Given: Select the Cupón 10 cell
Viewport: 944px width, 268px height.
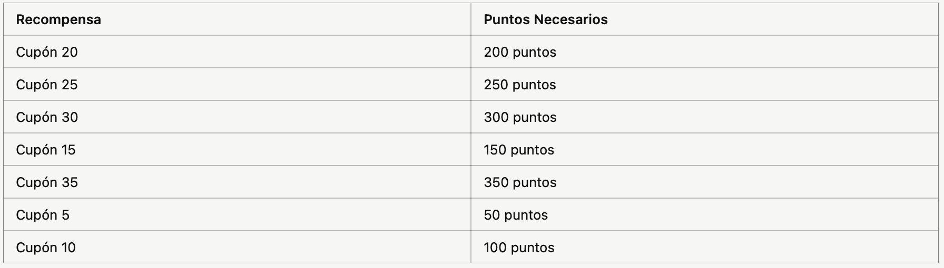Looking at the screenshot, I should (237, 248).
